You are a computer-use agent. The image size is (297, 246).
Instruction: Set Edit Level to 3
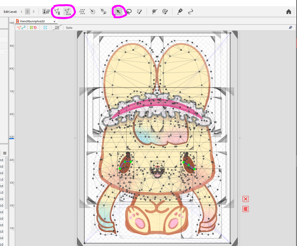[33, 12]
